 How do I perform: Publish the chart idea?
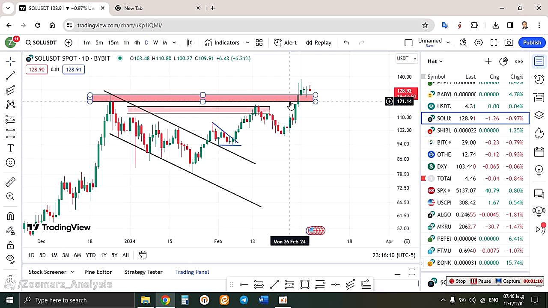(532, 42)
